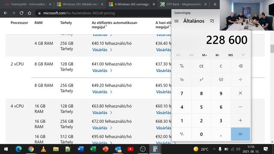This screenshot has width=274, height=154.
Task: Click the multiply operator key
Action: point(241,93)
